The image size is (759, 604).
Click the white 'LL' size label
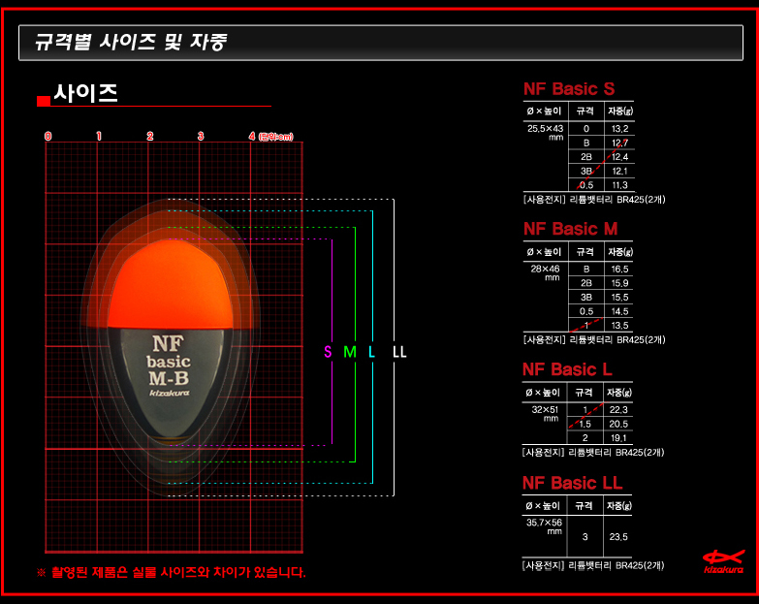tap(399, 352)
